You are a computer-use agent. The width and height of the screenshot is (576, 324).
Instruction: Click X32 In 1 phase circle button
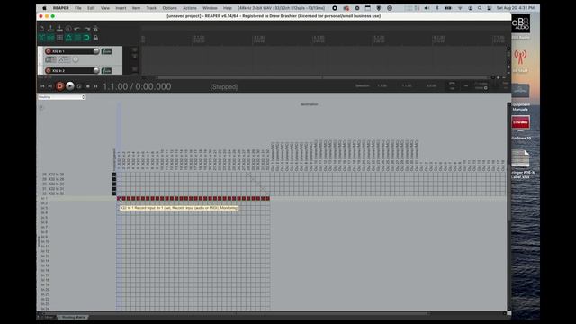76,59
